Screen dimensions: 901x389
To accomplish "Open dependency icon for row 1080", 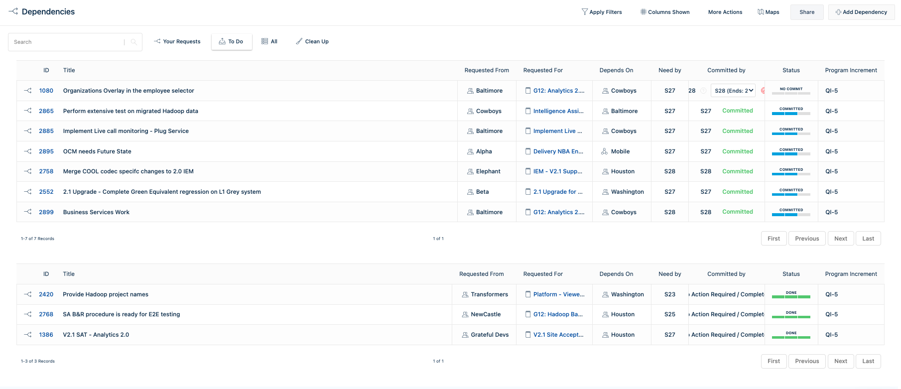I will 28,91.
